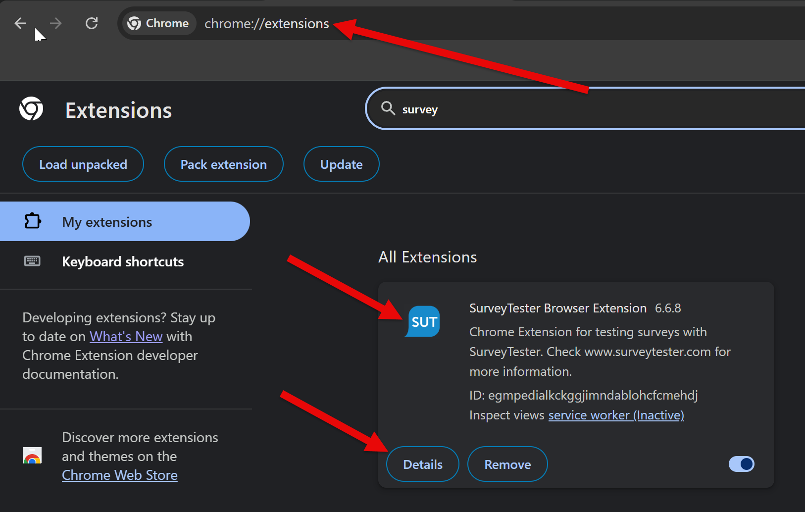Click the browser back arrow
This screenshot has width=805, height=512.
coord(20,23)
